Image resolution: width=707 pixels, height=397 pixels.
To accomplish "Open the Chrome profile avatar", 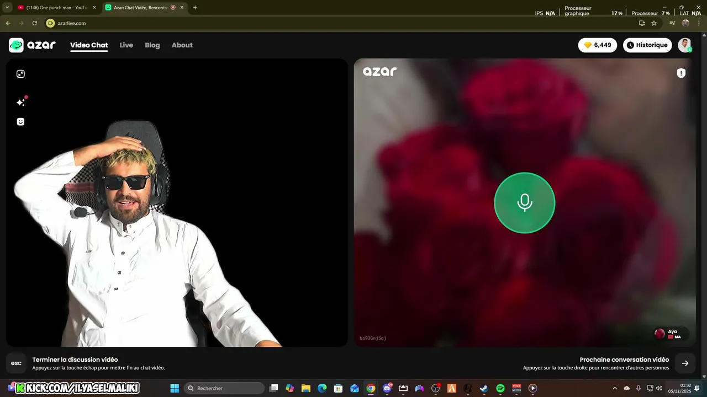I will coord(685,23).
